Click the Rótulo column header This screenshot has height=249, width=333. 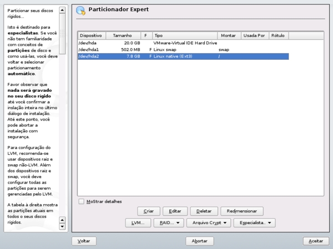pyautogui.click(x=279, y=35)
